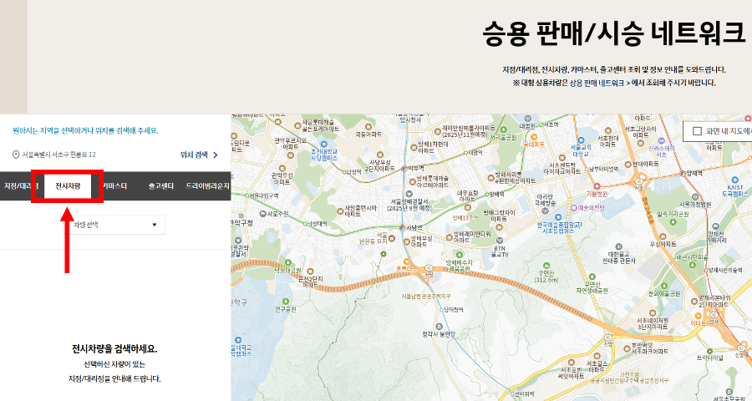Click the 신라스테이 서초 hotel icon

click(662, 141)
